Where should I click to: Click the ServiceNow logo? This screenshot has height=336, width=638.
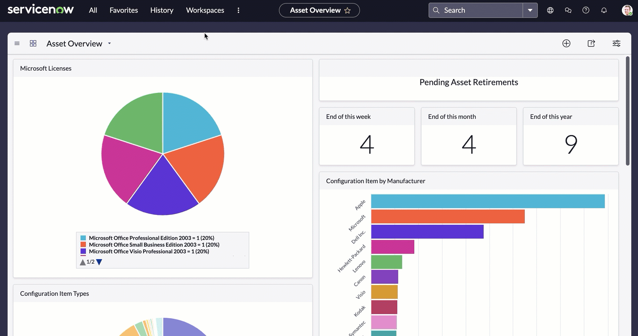[41, 9]
